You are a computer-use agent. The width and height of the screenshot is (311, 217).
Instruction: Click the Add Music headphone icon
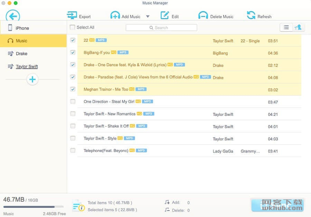[x=115, y=15]
